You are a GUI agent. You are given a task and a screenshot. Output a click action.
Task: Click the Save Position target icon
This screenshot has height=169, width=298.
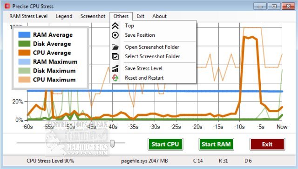(115, 35)
